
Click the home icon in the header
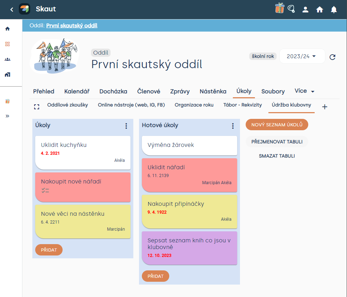coord(320,10)
